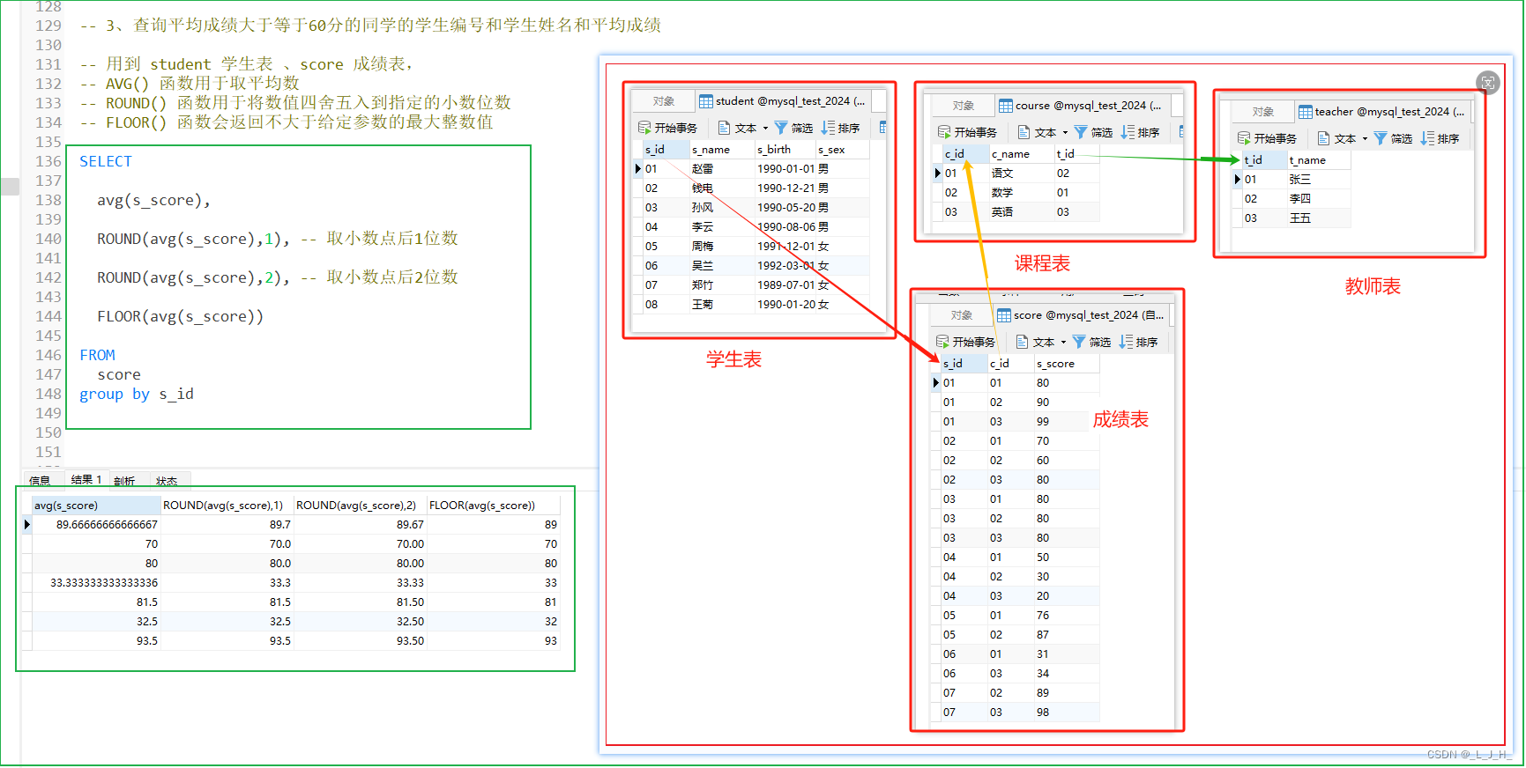
Task: Click 'group by s_id' code line
Action: pos(137,395)
